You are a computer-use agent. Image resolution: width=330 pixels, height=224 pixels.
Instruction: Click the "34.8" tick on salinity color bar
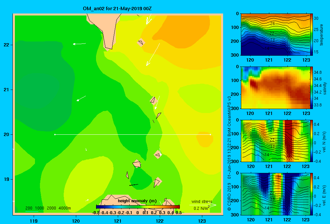317,72
